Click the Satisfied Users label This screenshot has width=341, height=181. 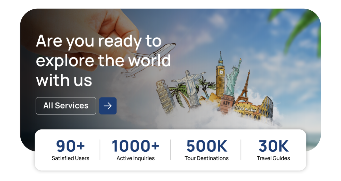pyautogui.click(x=71, y=158)
